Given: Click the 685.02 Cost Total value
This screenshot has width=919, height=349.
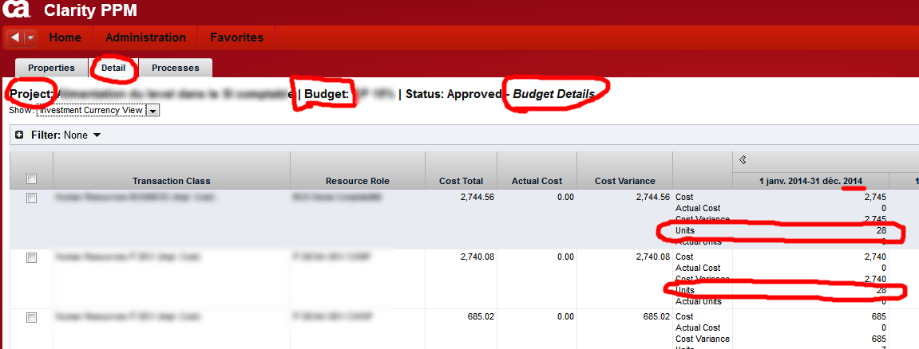Looking at the screenshot, I should click(x=481, y=316).
